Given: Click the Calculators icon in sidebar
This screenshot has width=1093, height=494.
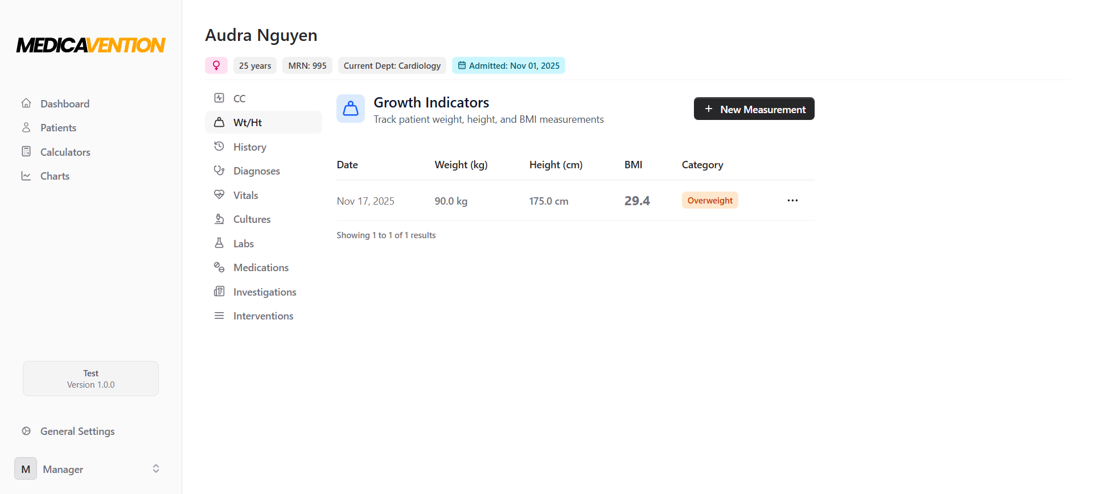Looking at the screenshot, I should pos(26,151).
